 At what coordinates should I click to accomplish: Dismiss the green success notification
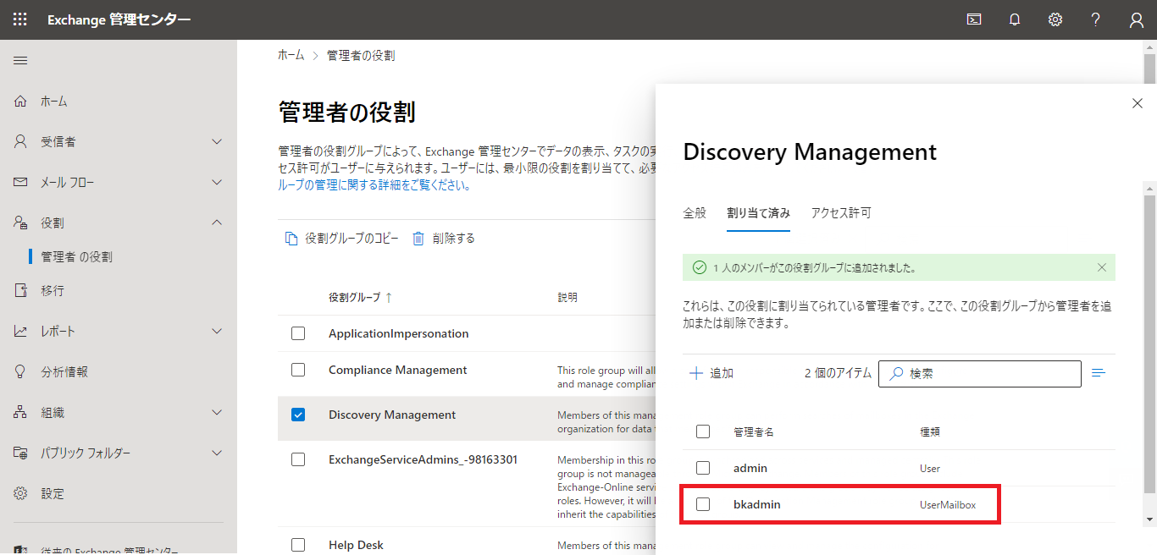tap(1102, 267)
